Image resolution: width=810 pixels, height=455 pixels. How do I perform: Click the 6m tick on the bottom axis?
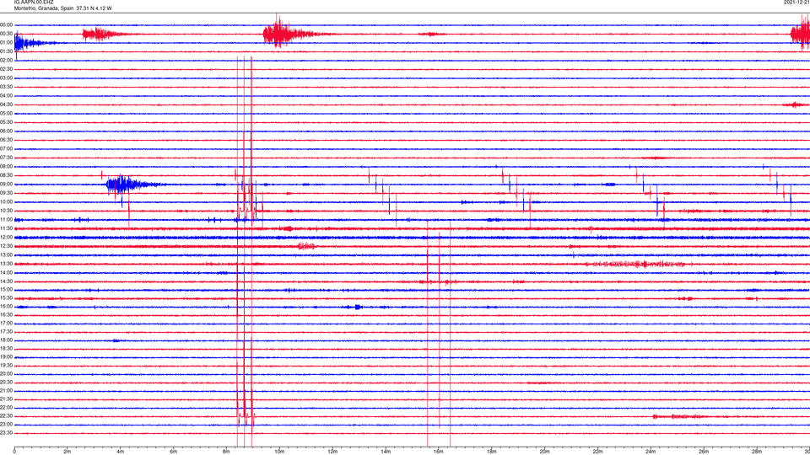pyautogui.click(x=174, y=452)
